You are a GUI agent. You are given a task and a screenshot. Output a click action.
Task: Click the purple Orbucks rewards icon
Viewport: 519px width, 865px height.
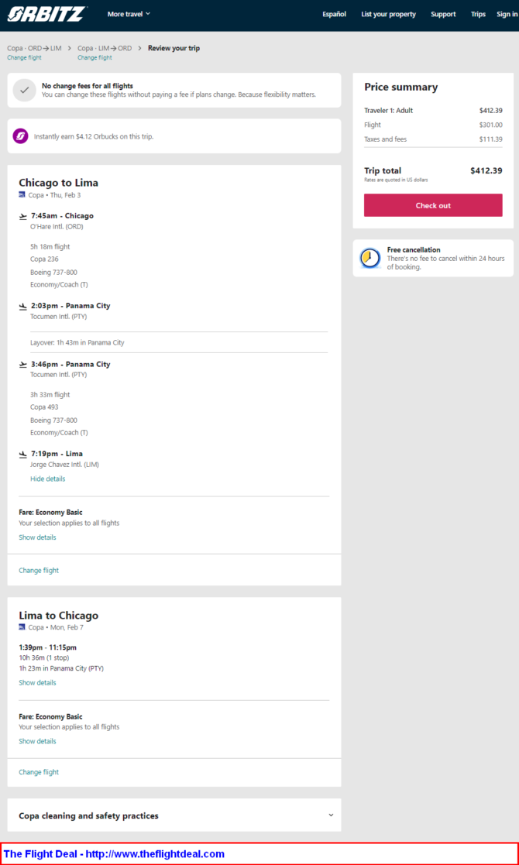pos(20,136)
